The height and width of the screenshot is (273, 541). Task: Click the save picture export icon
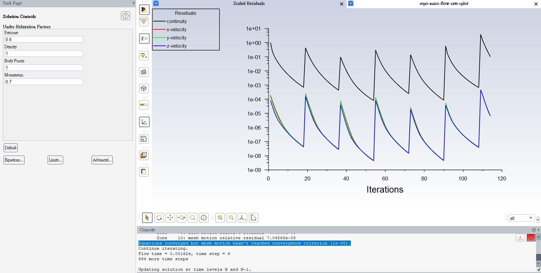tap(253, 218)
